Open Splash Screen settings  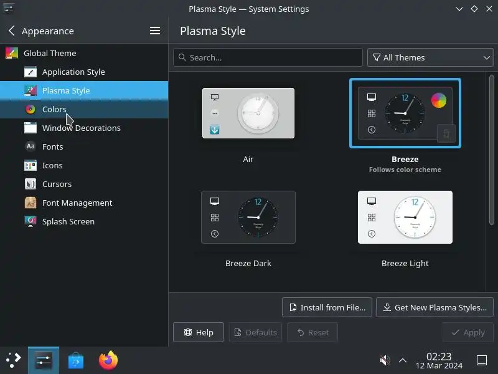pos(84,221)
